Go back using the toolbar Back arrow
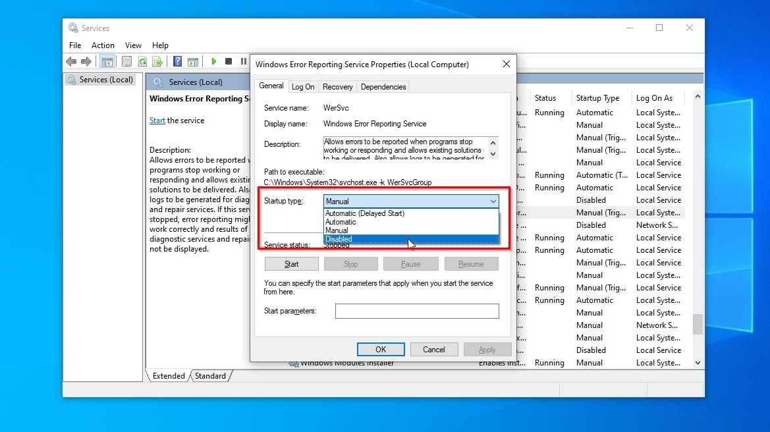770x432 pixels. [x=71, y=61]
